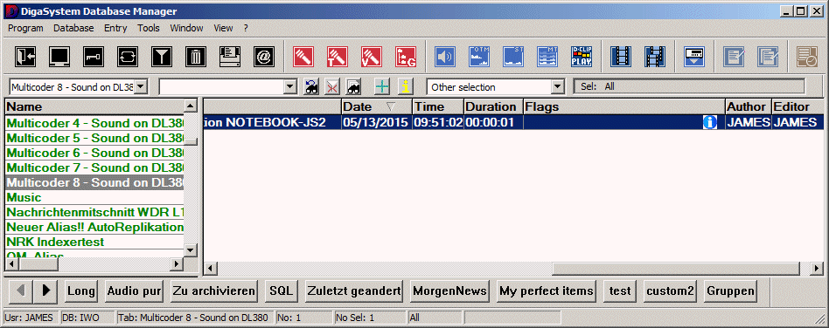This screenshot has height=328, width=829.
Task: Open the Multicoder 8 table dropdown
Action: [x=141, y=87]
